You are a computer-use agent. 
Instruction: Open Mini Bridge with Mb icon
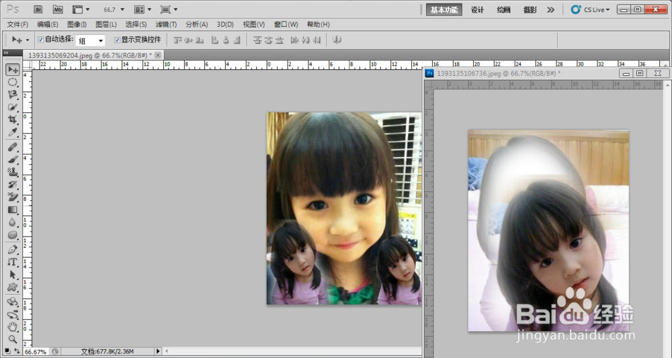(x=58, y=9)
